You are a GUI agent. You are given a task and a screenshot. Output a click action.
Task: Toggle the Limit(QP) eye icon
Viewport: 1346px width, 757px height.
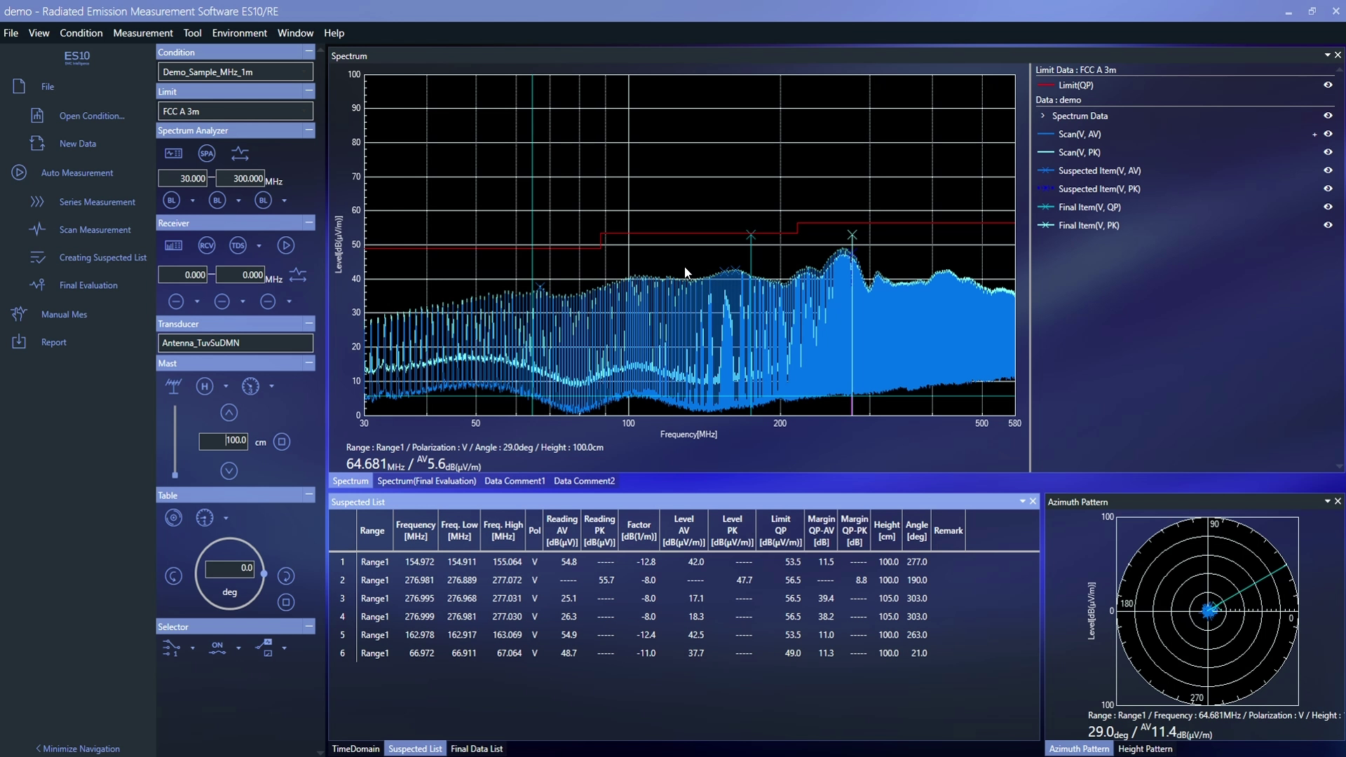coord(1328,84)
